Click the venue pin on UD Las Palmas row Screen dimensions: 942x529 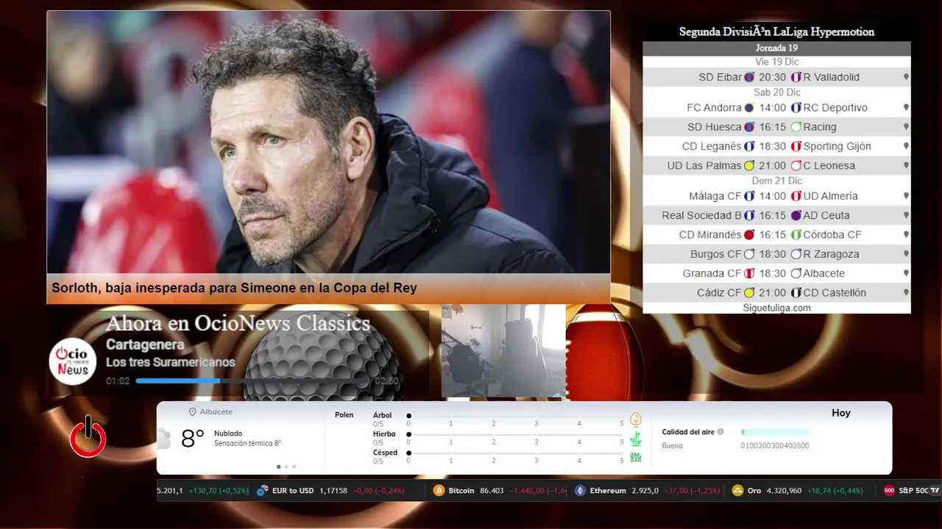pyautogui.click(x=906, y=166)
